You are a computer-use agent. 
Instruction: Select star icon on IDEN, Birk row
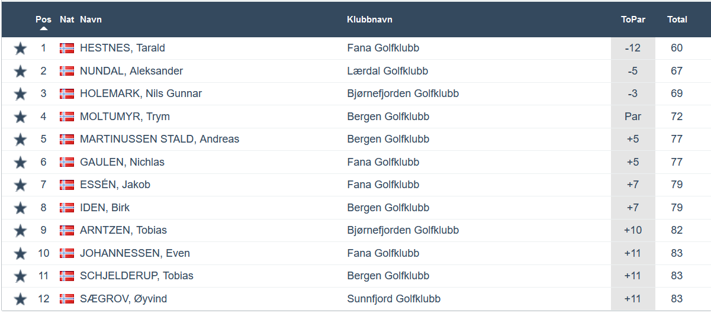(x=21, y=208)
